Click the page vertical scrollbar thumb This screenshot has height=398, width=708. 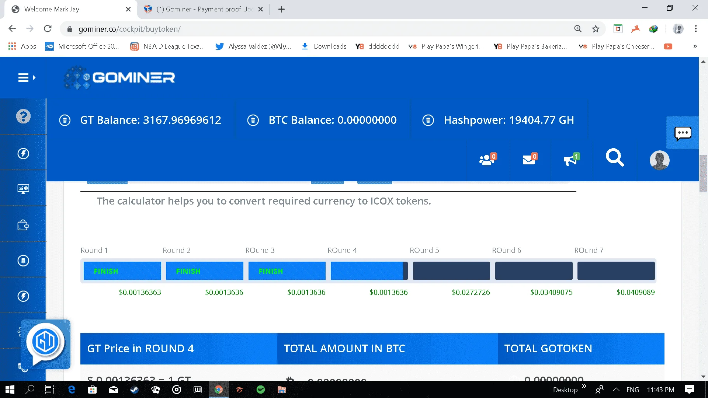(703, 174)
